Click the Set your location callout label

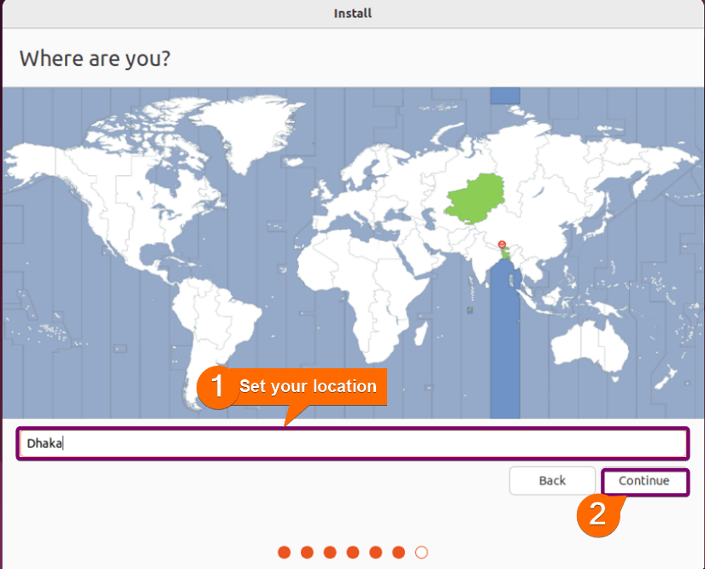coord(308,386)
